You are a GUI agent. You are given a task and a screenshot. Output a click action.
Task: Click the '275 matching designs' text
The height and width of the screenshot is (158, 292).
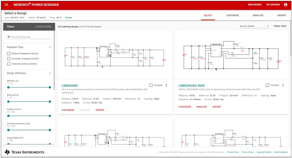[68, 27]
